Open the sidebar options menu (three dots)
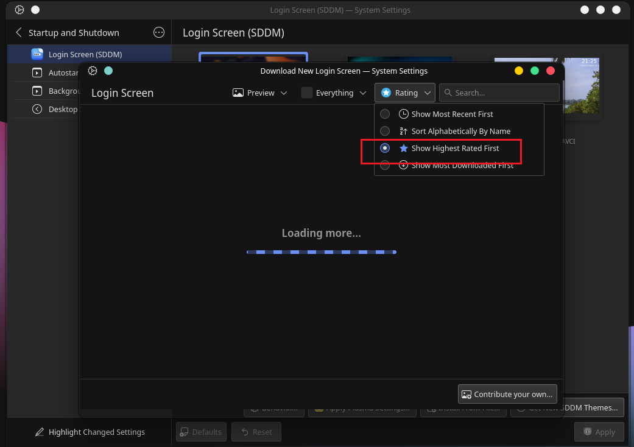The height and width of the screenshot is (447, 634). 159,32
